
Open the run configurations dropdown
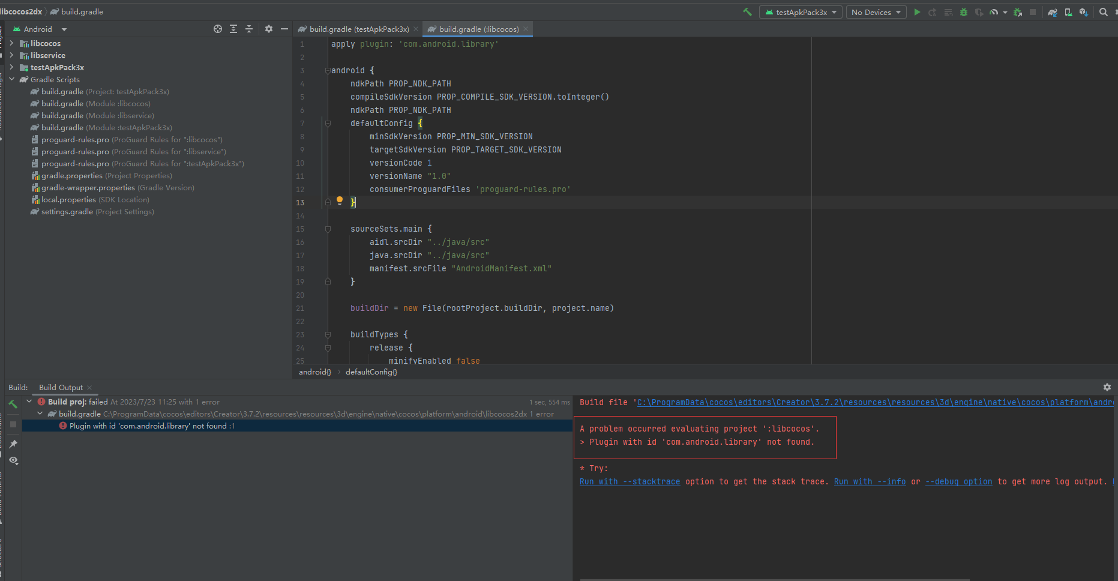(x=801, y=11)
